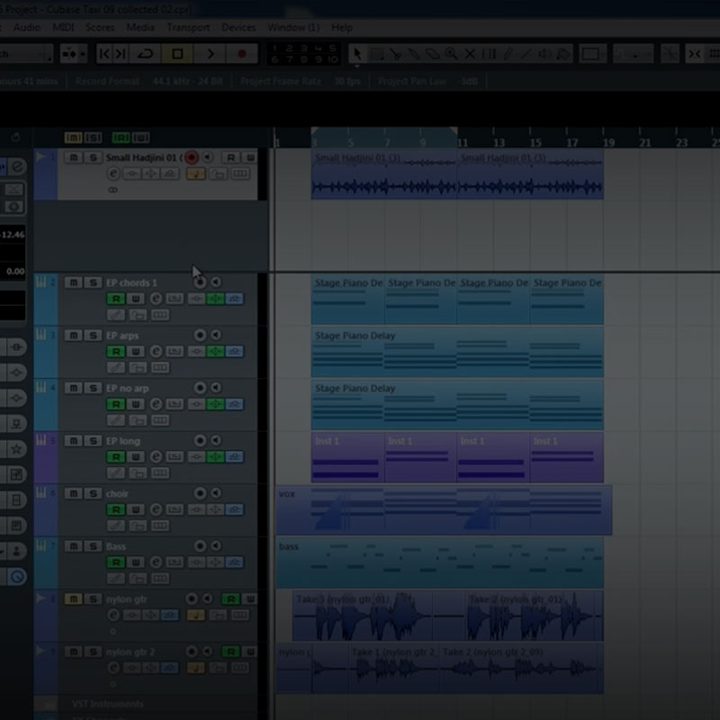Select the Line tool
This screenshot has width=720, height=720.
[526, 54]
